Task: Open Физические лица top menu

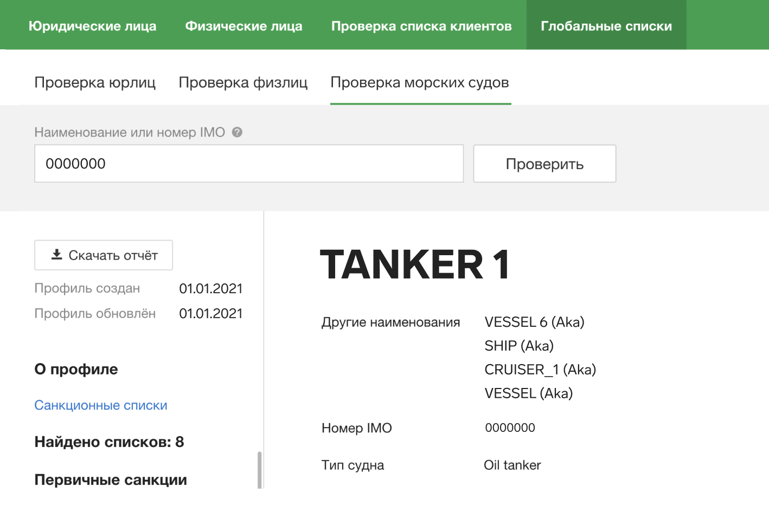Action: (244, 26)
